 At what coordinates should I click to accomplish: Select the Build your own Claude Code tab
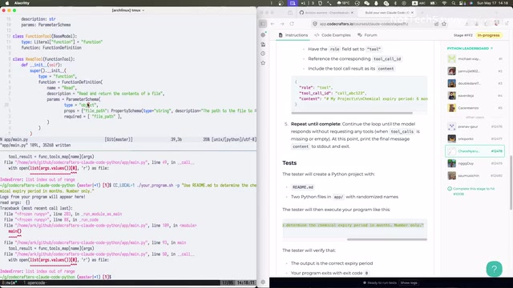click(x=386, y=13)
